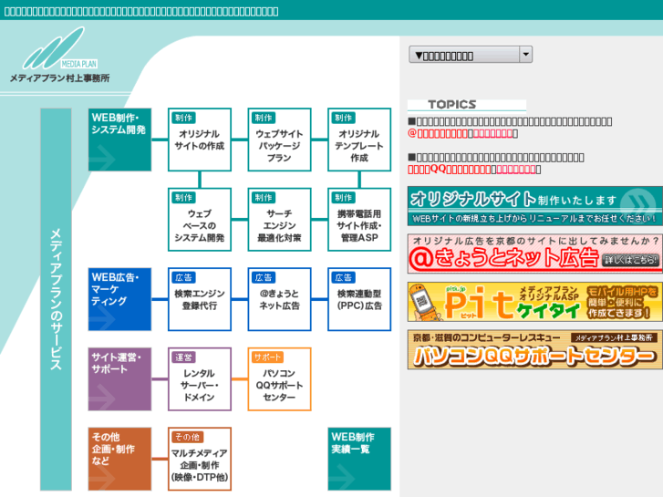This screenshot has height=497, width=663.
Task: Click mobile phone icon on Pit banner
Action: pyautogui.click(x=423, y=302)
